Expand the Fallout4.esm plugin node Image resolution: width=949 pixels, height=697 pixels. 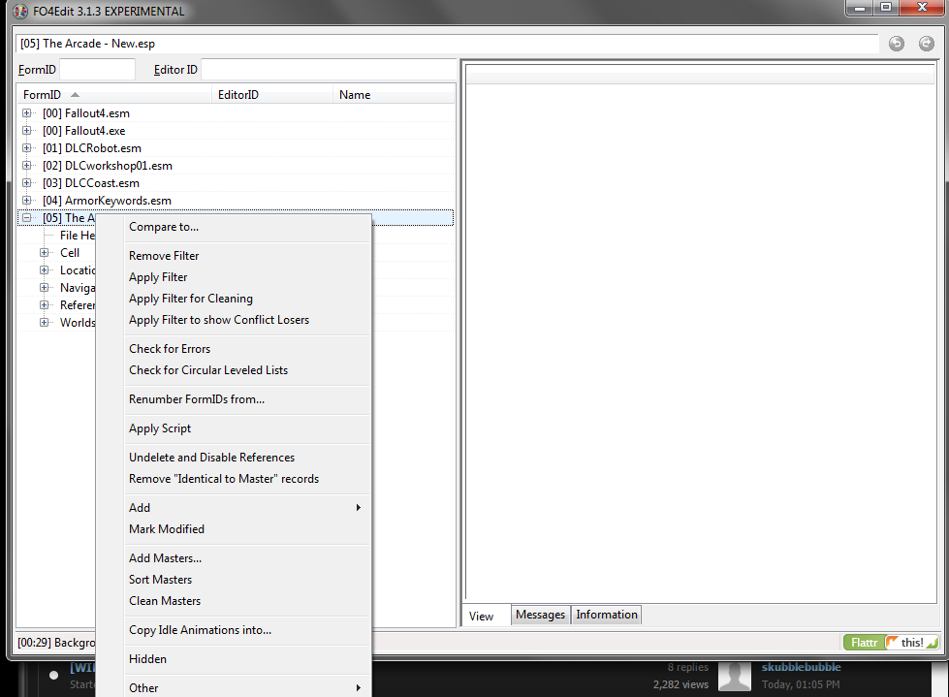[26, 112]
